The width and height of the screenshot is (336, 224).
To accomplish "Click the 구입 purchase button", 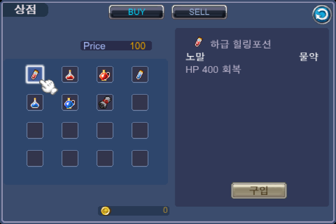I will (x=259, y=190).
